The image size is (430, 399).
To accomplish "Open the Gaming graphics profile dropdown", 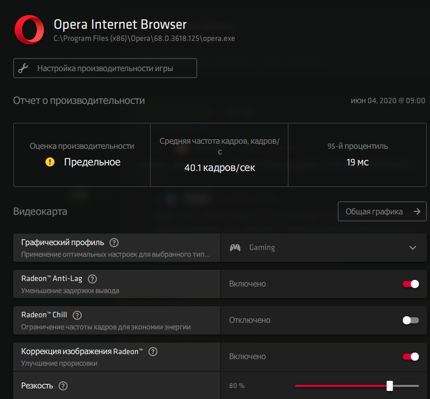I will pyautogui.click(x=323, y=248).
